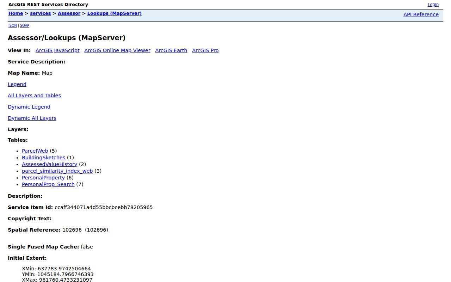Screen dimensions: 451x282
Task: Open the PersonalProp_Search table
Action: tap(48, 184)
